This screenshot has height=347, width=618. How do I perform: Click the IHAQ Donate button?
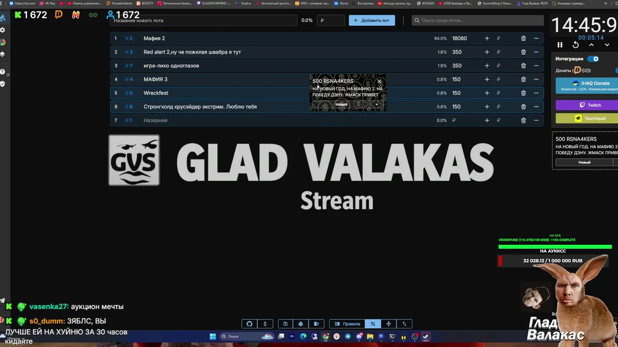pos(587,85)
